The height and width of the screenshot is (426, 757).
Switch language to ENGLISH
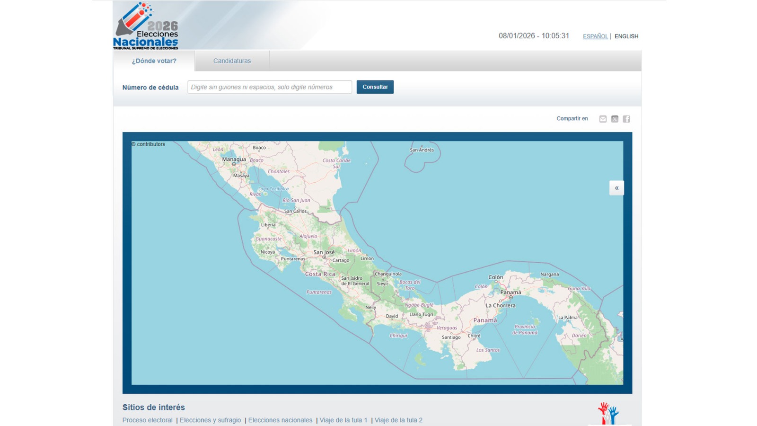tap(626, 36)
